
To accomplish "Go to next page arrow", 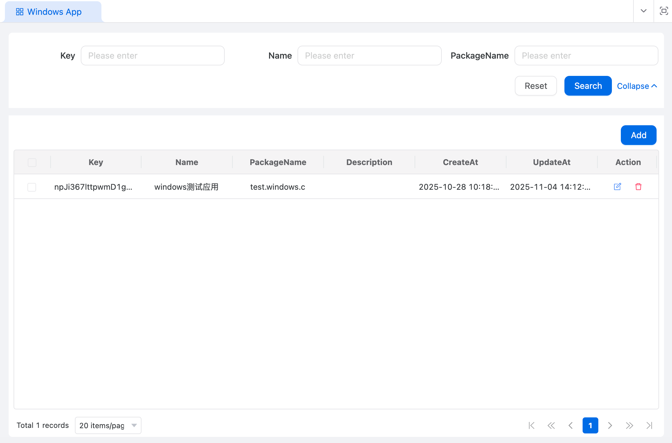I will 610,425.
